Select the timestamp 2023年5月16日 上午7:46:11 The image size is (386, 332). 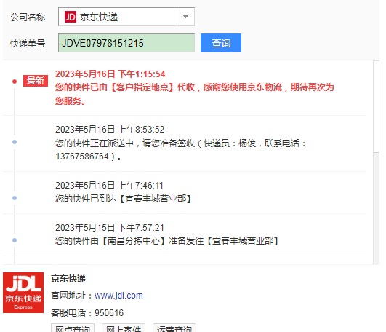click(109, 186)
